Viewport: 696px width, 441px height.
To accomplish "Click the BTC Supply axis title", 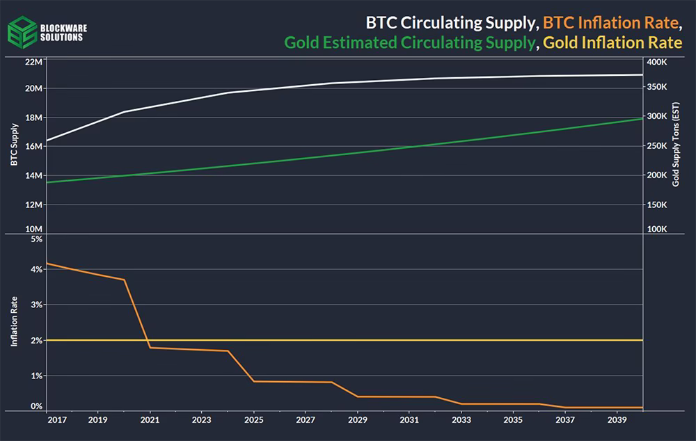I will (14, 145).
